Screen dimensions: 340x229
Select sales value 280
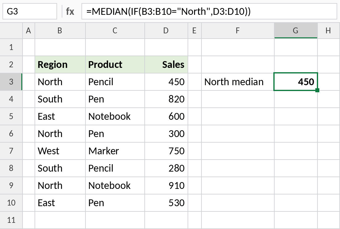click(166, 168)
